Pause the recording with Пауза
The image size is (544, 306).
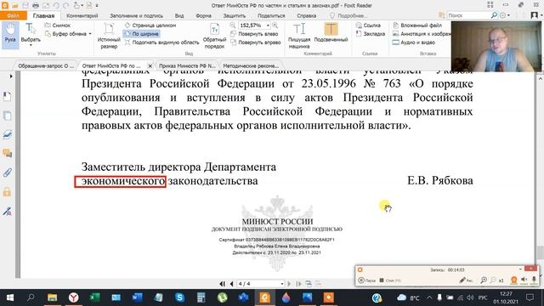(367, 280)
